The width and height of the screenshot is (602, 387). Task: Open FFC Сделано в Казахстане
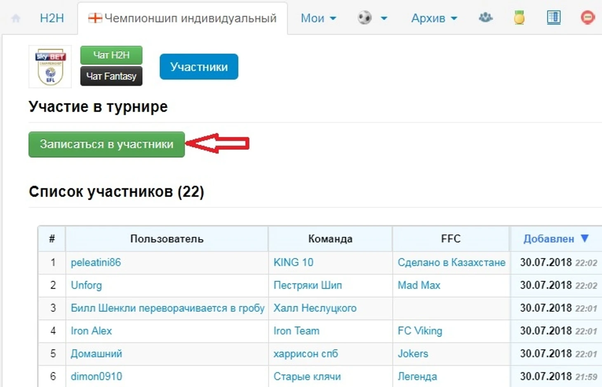(x=452, y=262)
